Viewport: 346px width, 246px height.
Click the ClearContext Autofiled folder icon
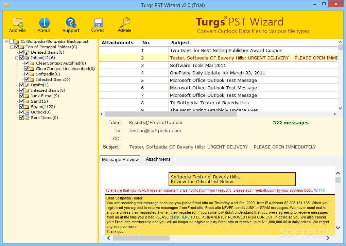click(x=32, y=63)
